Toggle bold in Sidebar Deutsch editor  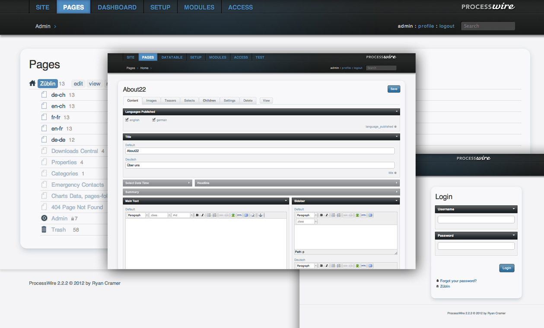321,266
